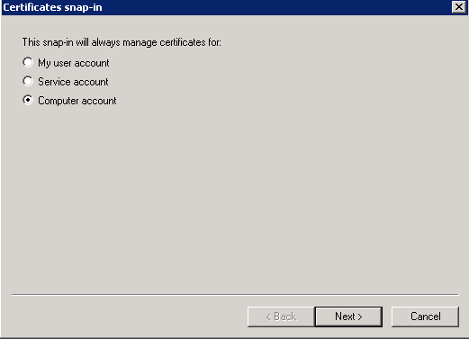Click the Service account label text
This screenshot has height=339, width=469.
coord(73,82)
